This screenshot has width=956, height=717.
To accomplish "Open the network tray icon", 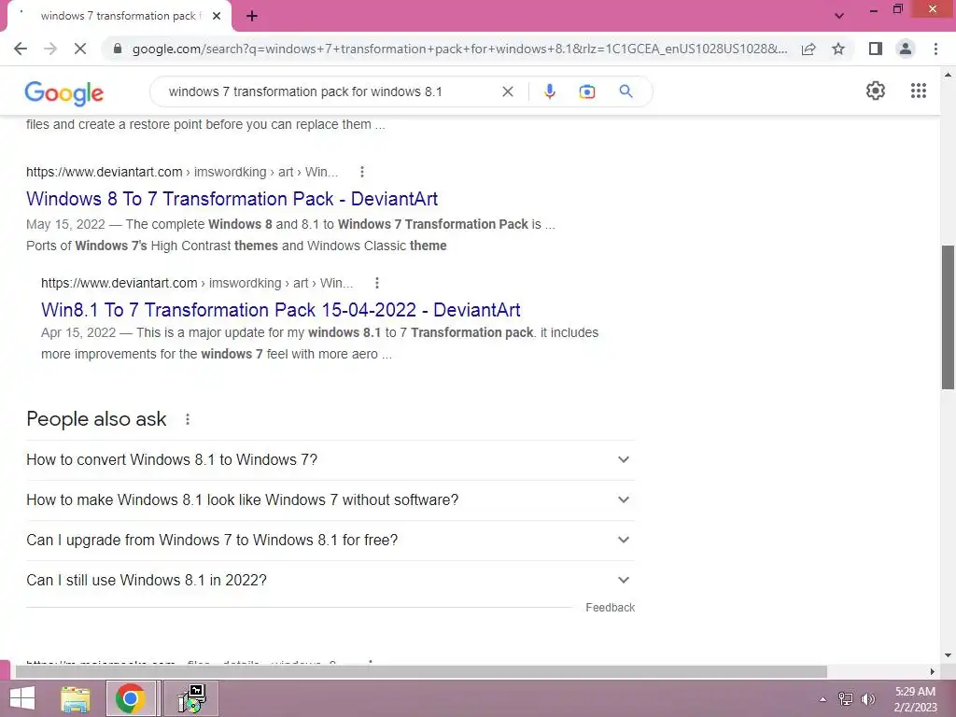I will [x=846, y=699].
